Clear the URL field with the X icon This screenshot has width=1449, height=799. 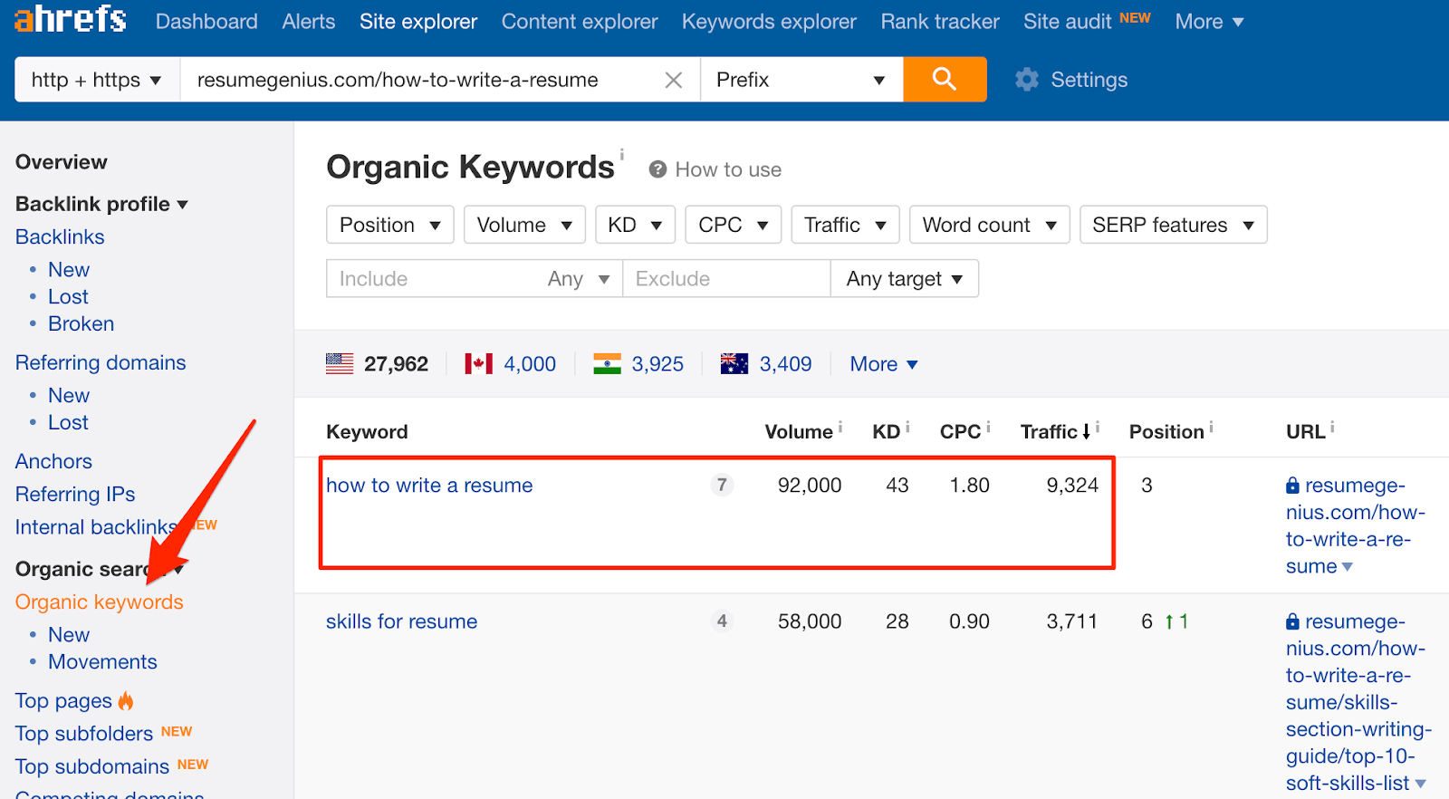pyautogui.click(x=674, y=80)
